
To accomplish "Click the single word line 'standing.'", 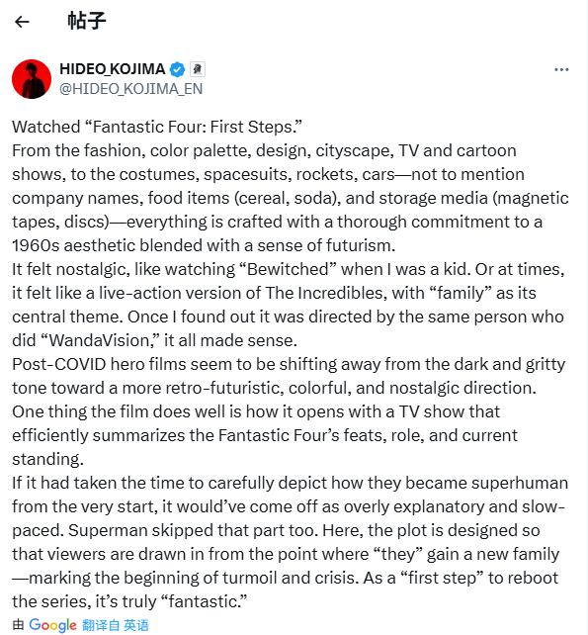I will pos(47,459).
